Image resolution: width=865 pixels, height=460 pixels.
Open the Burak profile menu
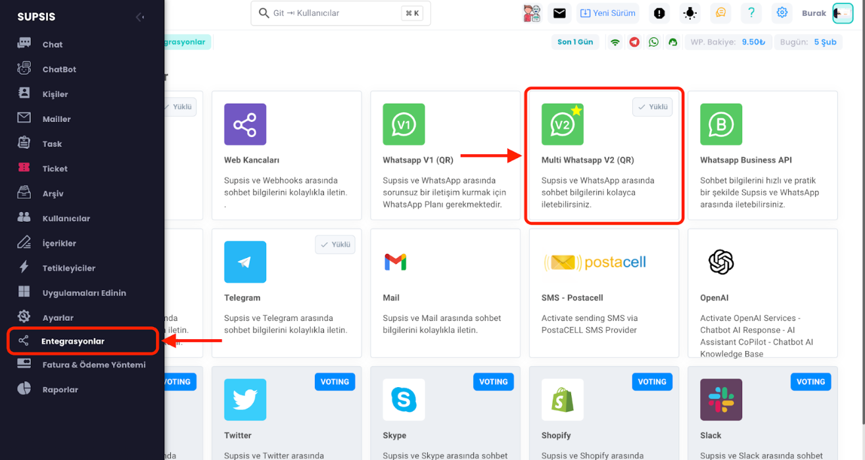[814, 13]
